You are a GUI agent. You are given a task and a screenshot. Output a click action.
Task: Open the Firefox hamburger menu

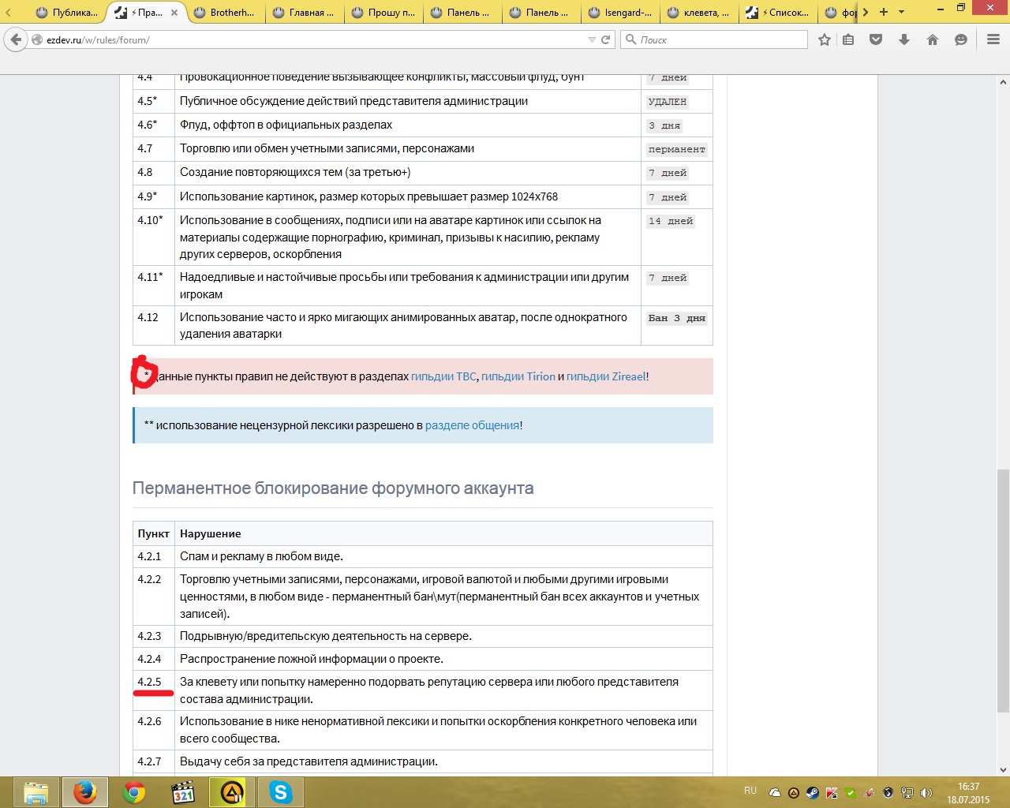pyautogui.click(x=993, y=39)
